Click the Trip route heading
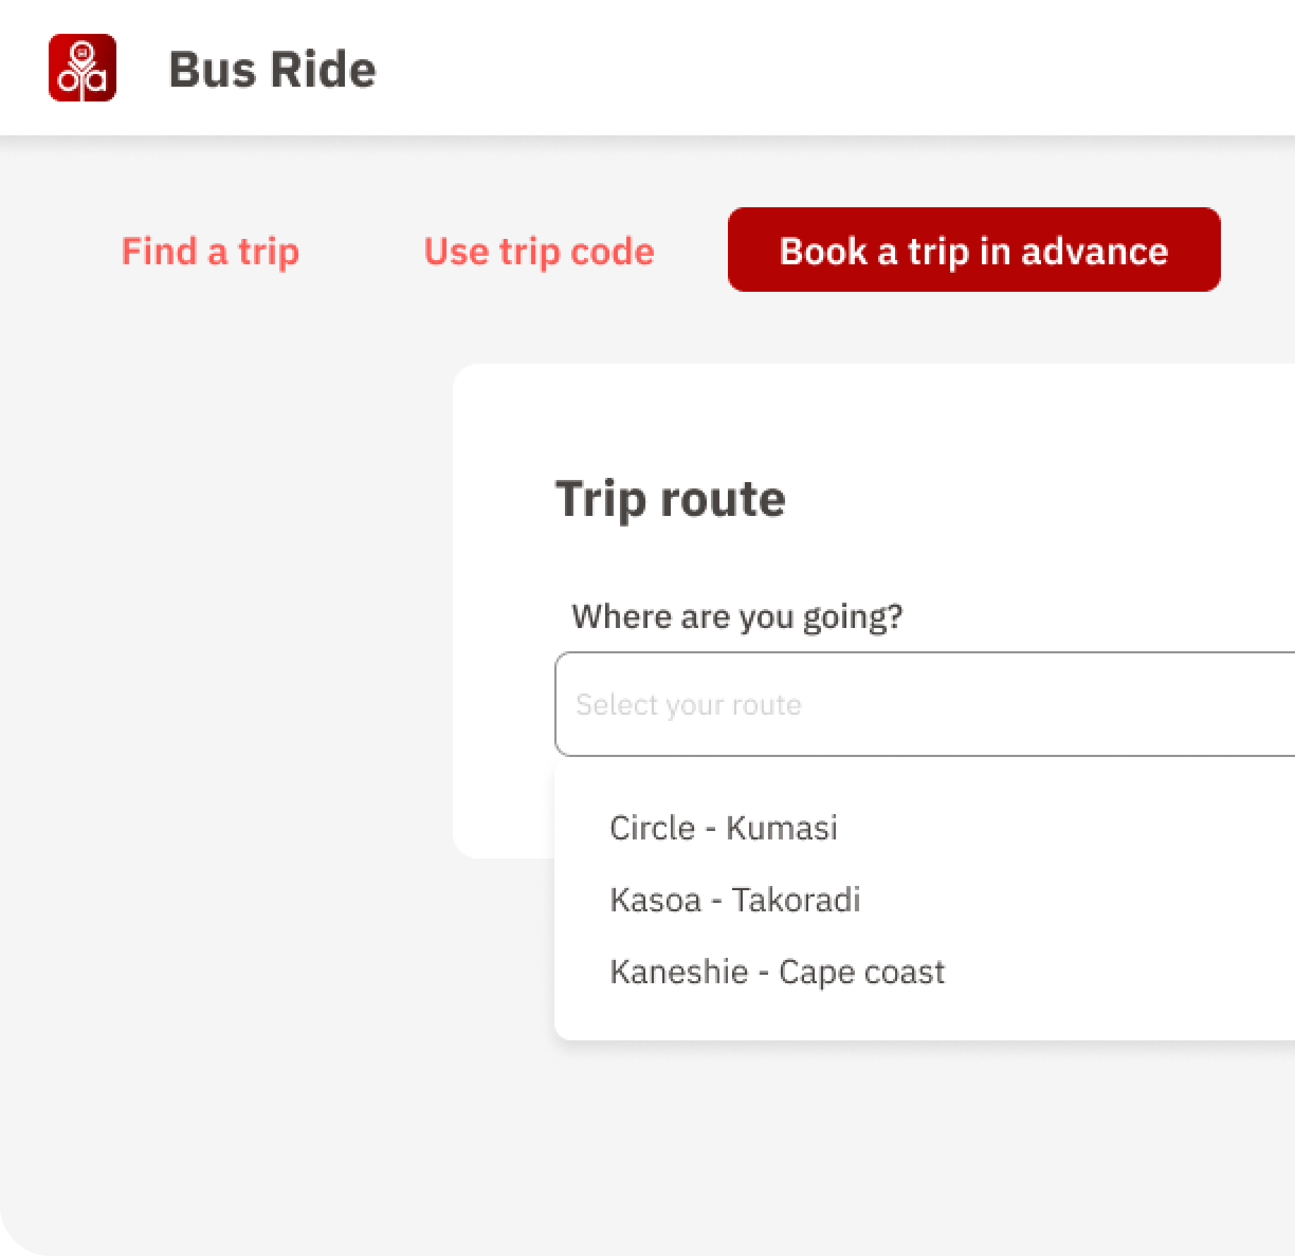The image size is (1295, 1256). click(x=670, y=499)
